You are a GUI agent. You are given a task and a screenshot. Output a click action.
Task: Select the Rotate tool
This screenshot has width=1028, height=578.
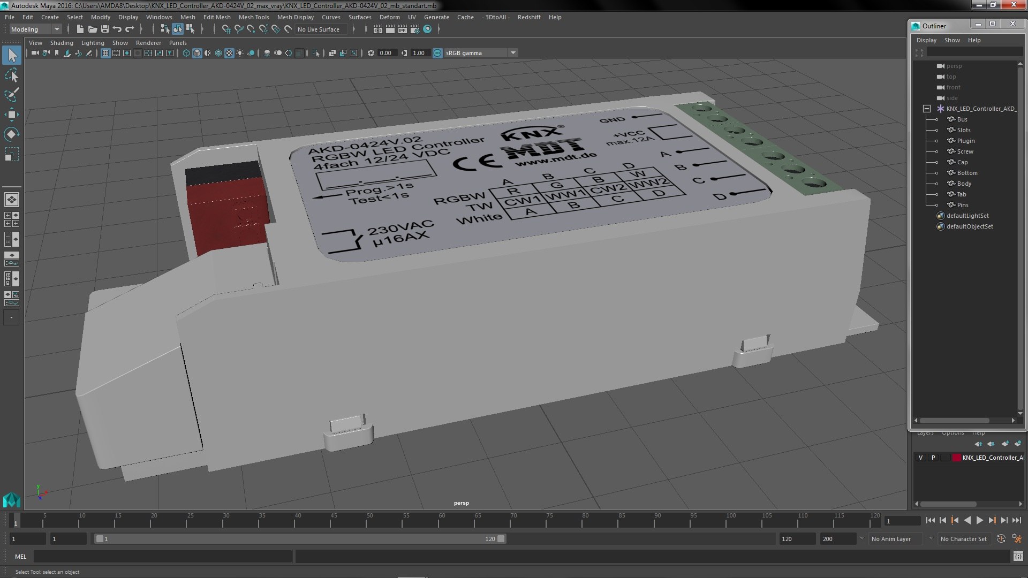[x=11, y=134]
